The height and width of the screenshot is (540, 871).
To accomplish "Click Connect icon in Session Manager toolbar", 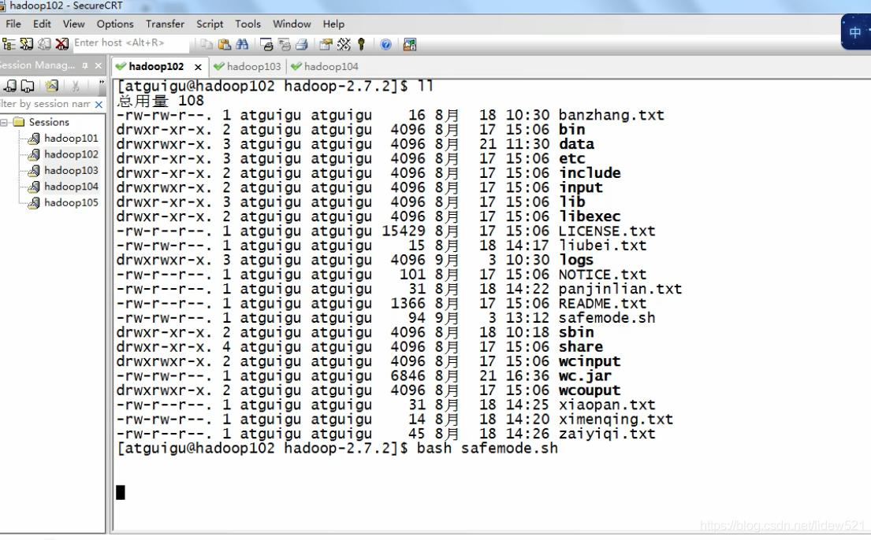I will (10, 86).
